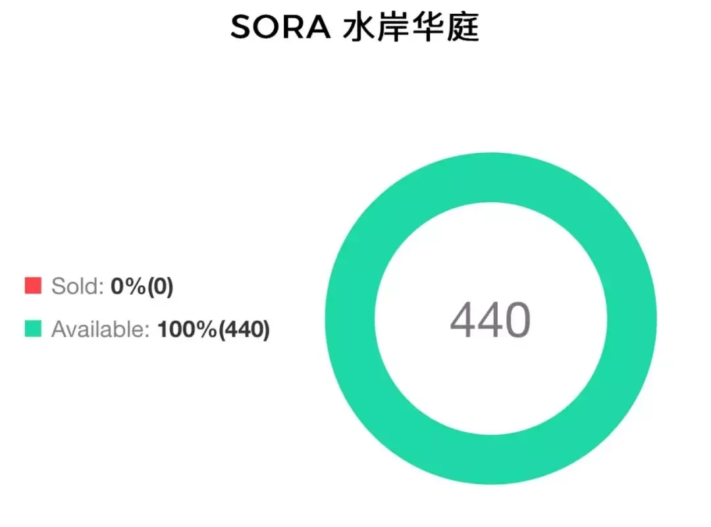Click the red Sold legend square
Screen dimensions: 711x527
(33, 285)
